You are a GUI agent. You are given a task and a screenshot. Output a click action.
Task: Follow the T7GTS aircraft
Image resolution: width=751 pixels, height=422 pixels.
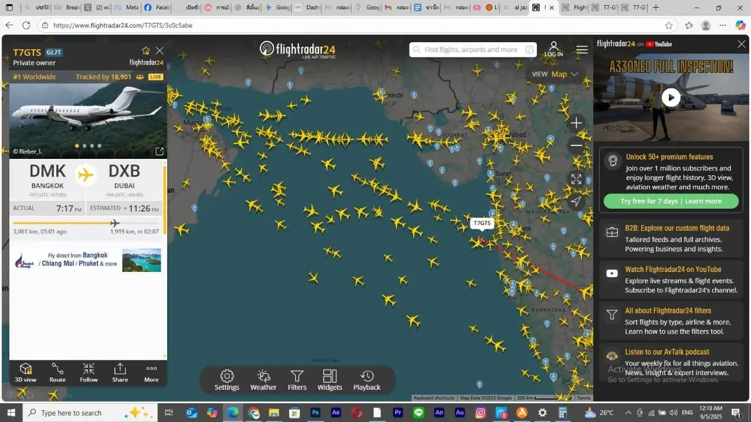coord(89,373)
